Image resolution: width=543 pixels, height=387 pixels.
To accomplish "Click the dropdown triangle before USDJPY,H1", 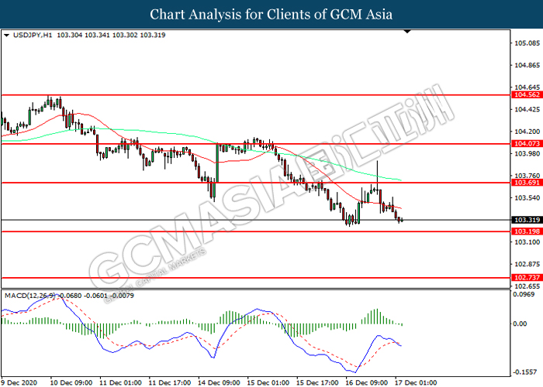I will click(6, 36).
